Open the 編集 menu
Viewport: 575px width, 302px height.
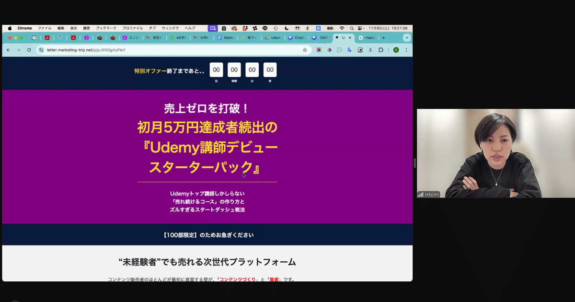click(x=61, y=28)
